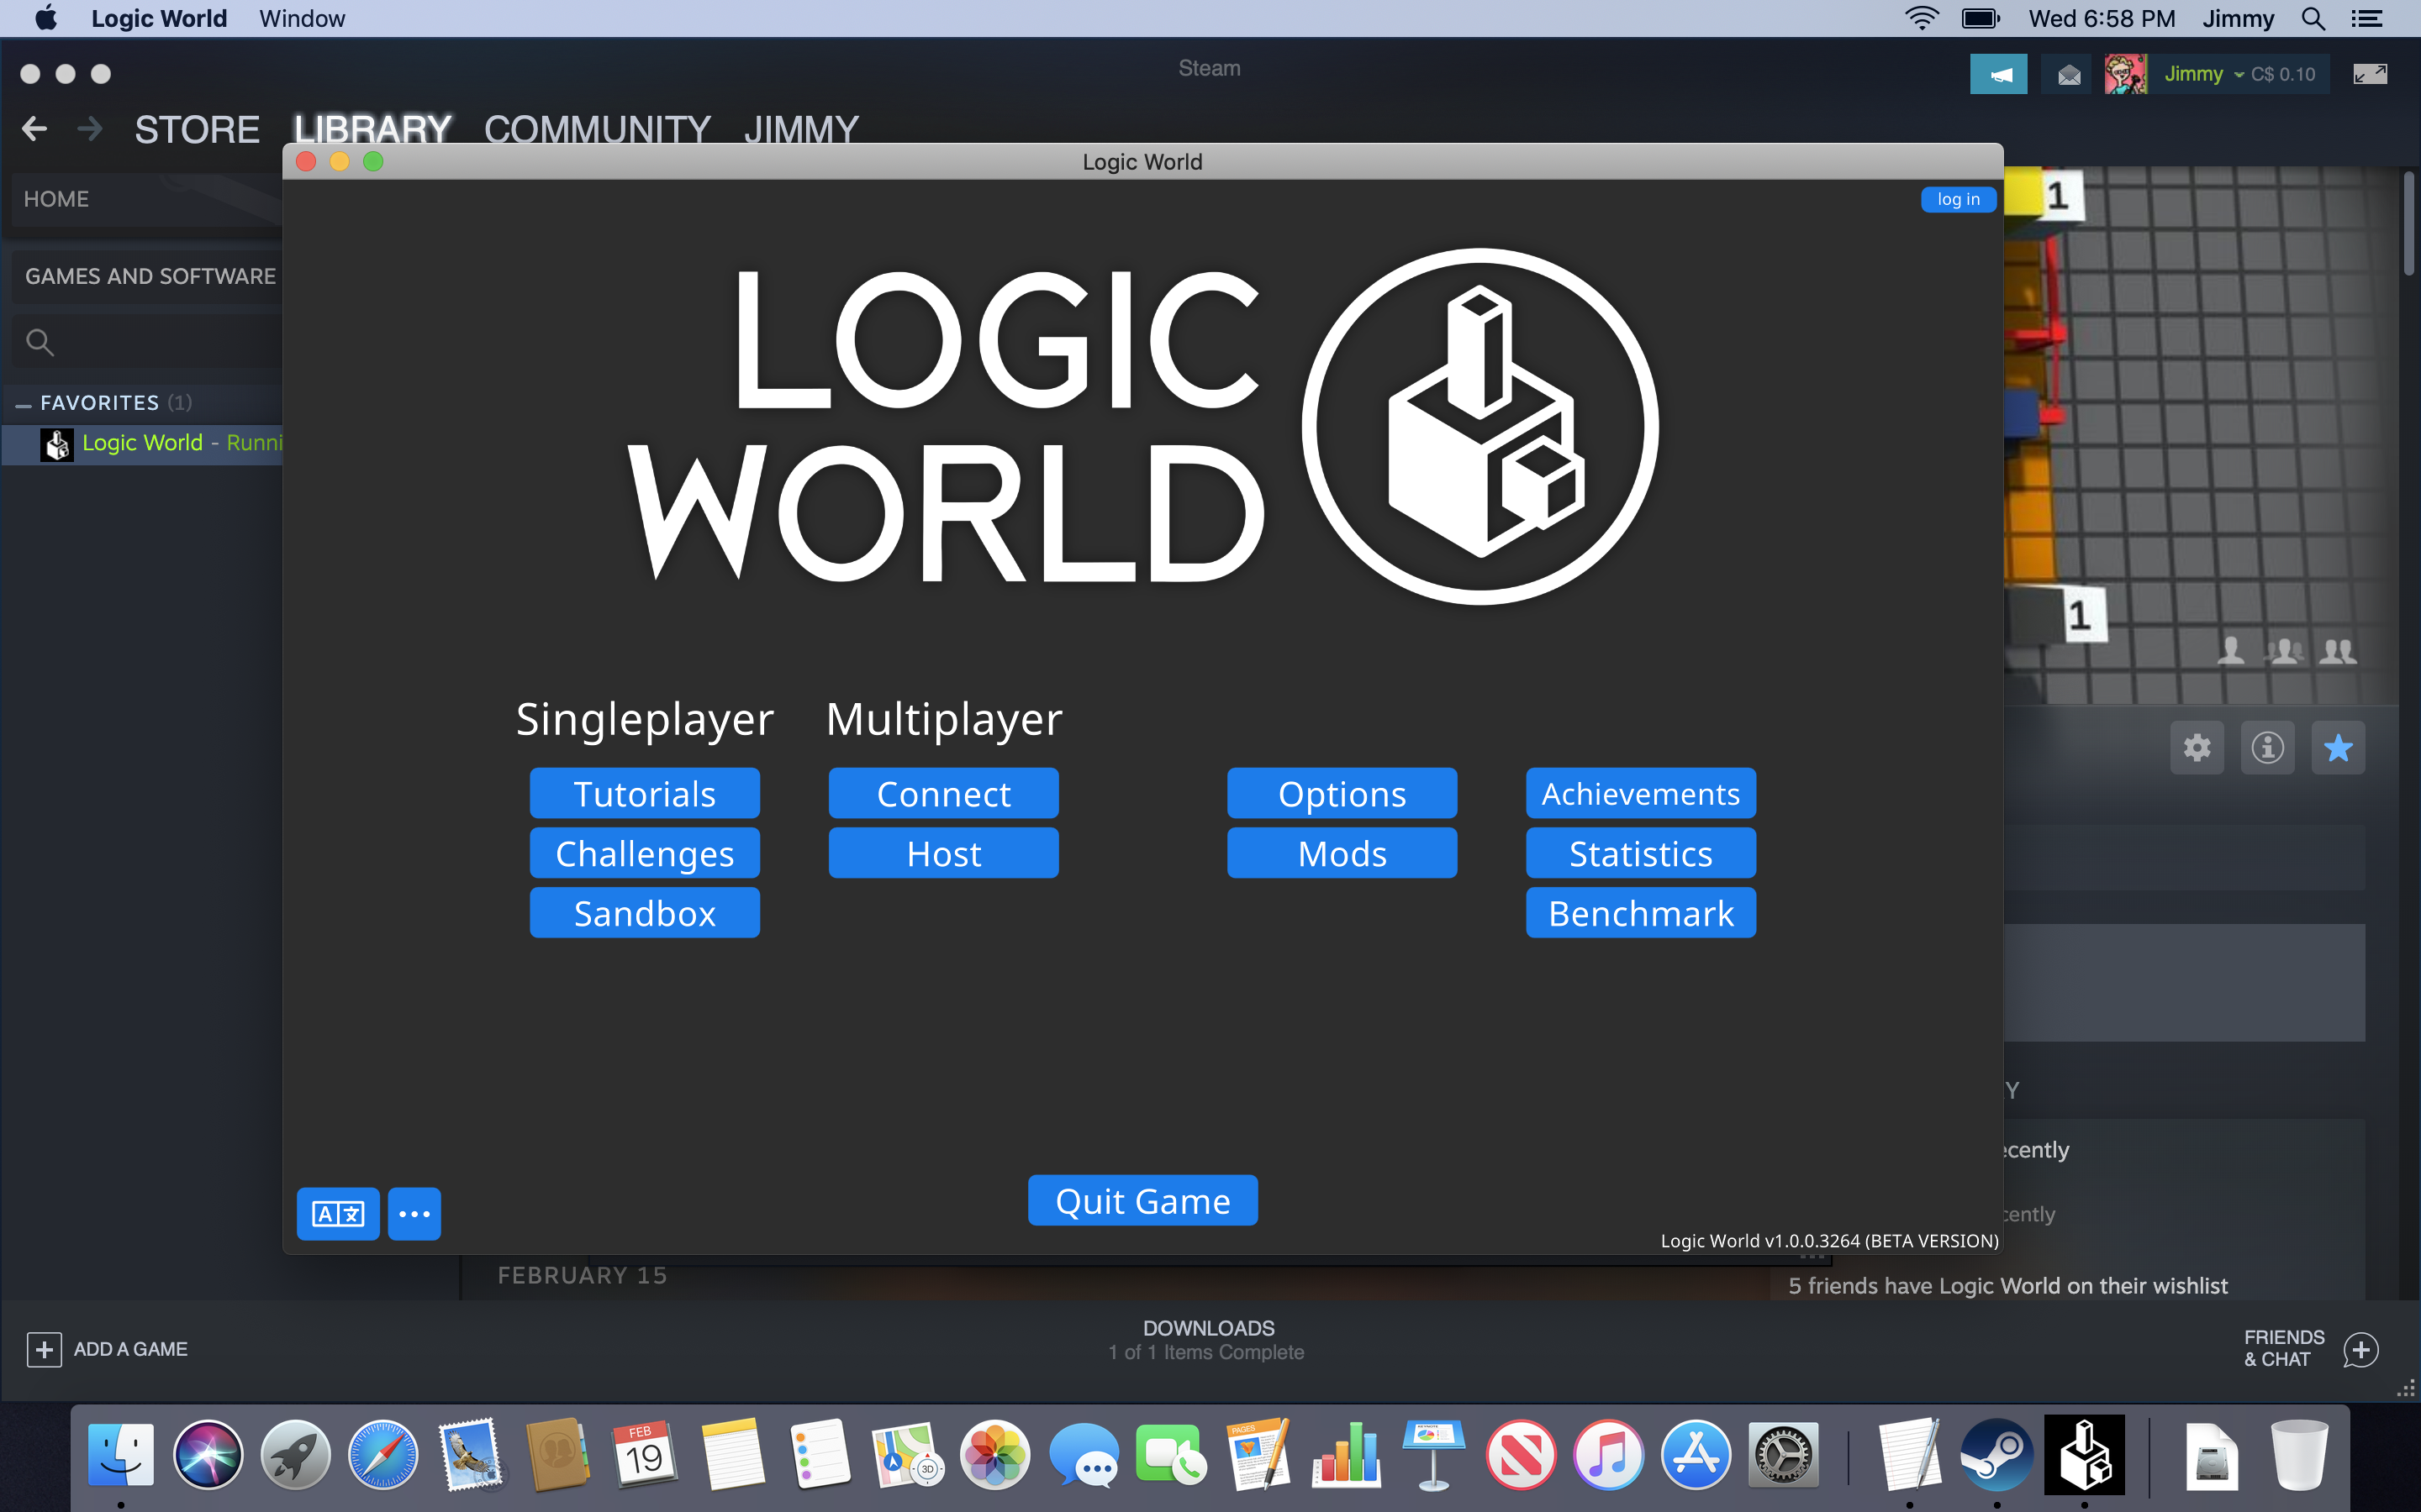This screenshot has width=2421, height=1512.
Task: Open Safari from the dock
Action: coord(382,1454)
